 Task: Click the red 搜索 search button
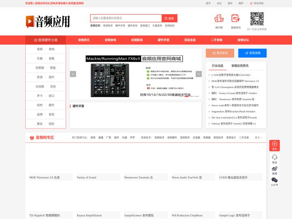pyautogui.click(x=170, y=18)
